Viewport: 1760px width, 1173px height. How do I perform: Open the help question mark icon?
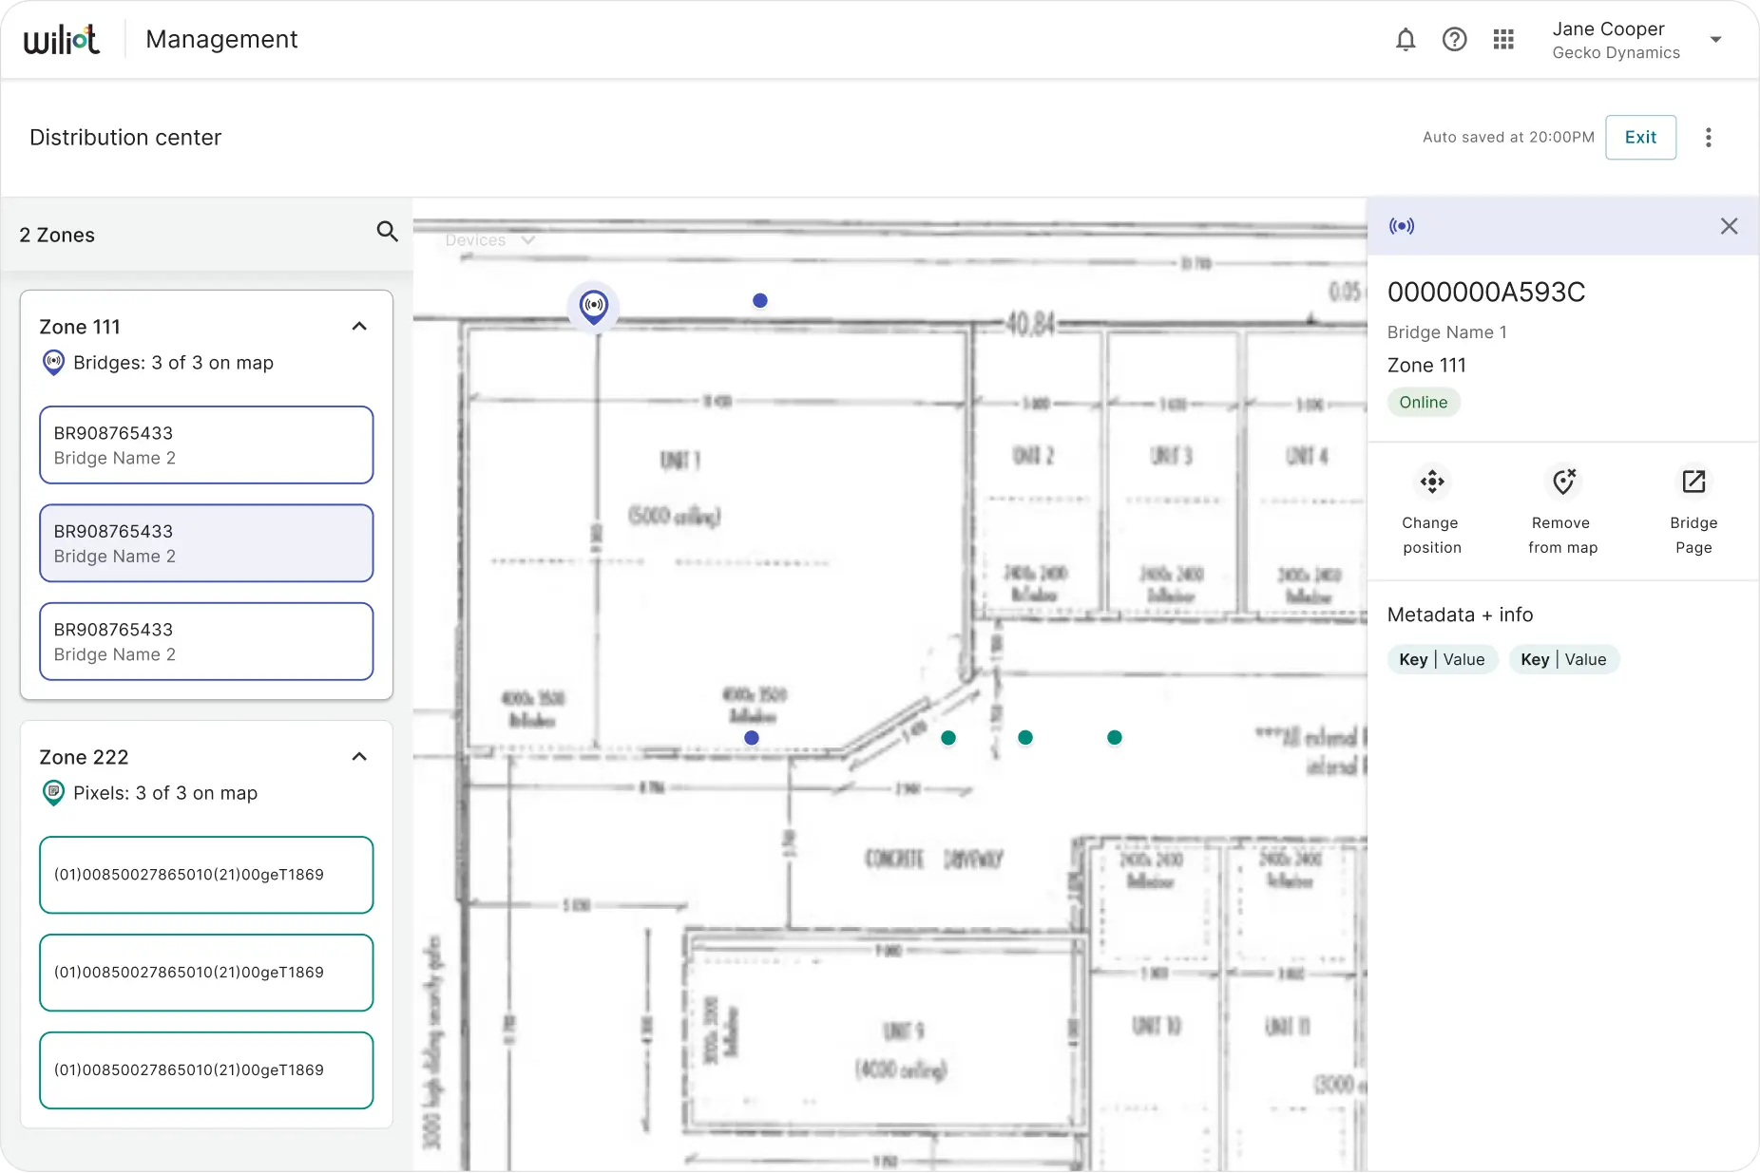(x=1454, y=39)
